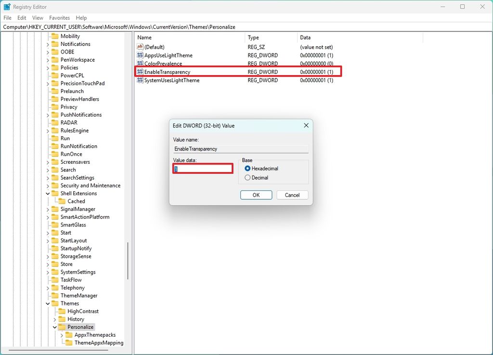This screenshot has height=355, width=493.
Task: Click the REG_DWORD icon beside SystemUsesLightTheme
Action: [140, 80]
